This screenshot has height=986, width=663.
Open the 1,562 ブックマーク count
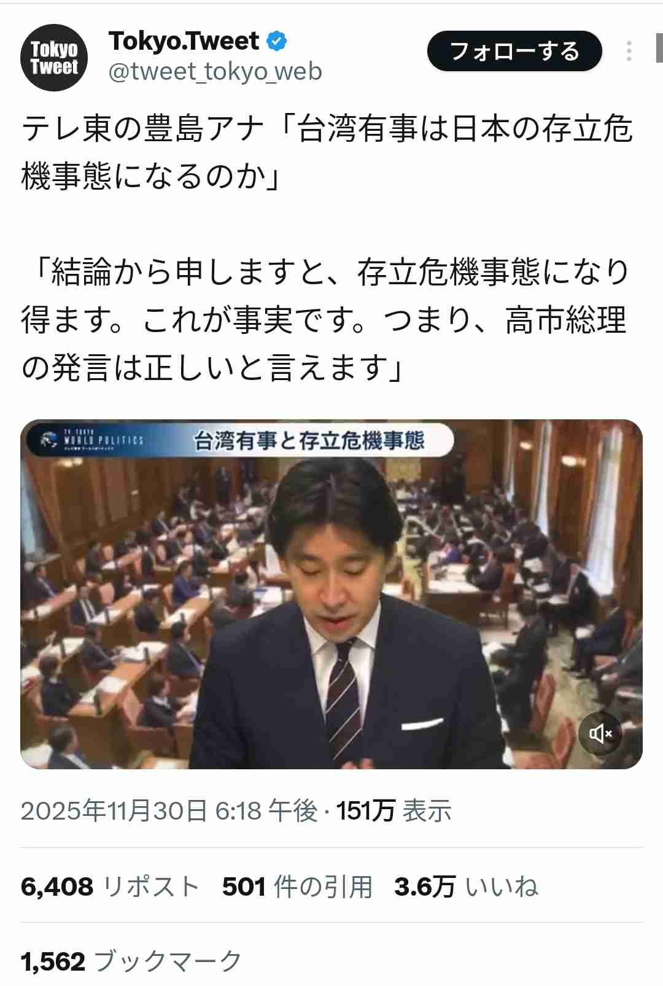(x=131, y=961)
